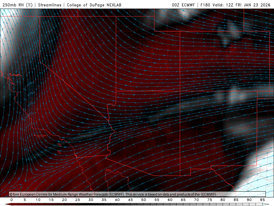Select the "75" color scale label
Image resolution: width=274 pixels, height=206 pixels.
point(209,200)
